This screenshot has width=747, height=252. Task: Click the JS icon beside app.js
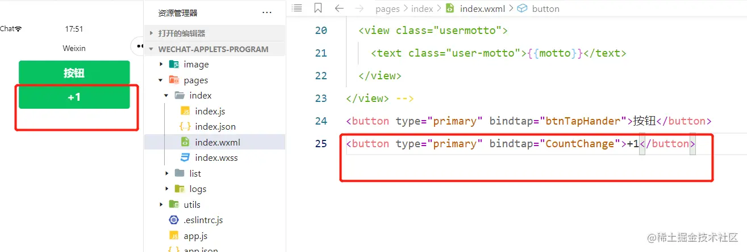click(174, 236)
